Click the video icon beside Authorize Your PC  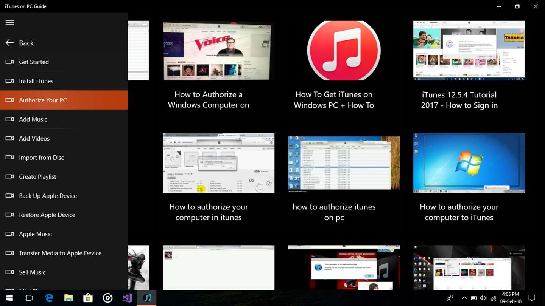click(x=9, y=100)
